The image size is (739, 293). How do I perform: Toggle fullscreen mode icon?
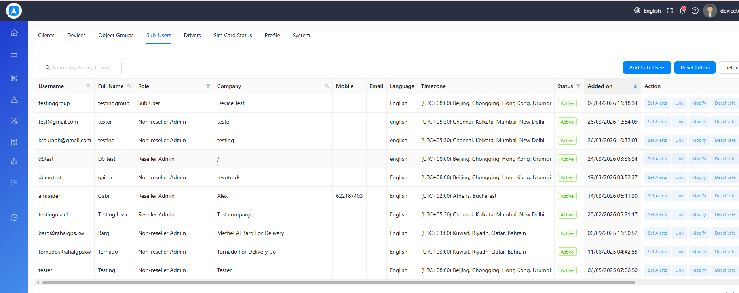pos(670,11)
